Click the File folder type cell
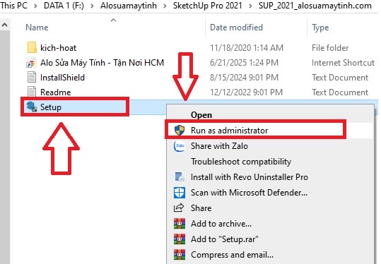The image size is (381, 264). click(x=330, y=48)
